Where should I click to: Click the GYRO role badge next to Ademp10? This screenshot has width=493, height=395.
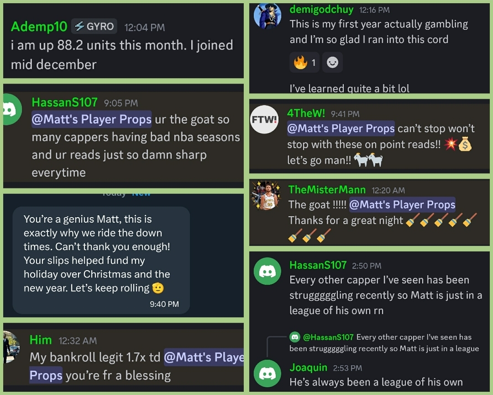coord(94,27)
